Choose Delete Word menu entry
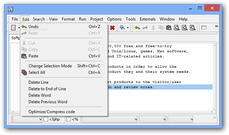 click(64, 95)
